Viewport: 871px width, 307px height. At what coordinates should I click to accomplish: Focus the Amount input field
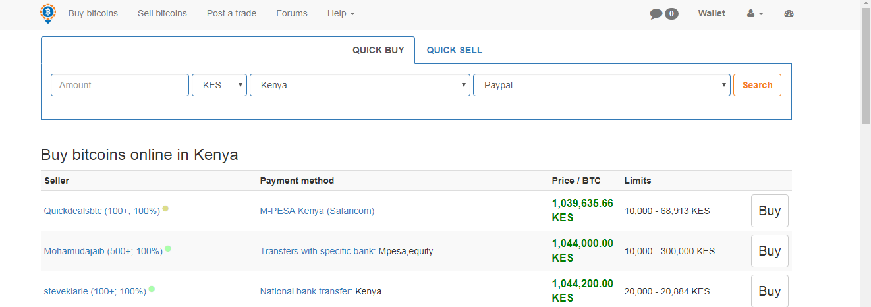pyautogui.click(x=120, y=85)
